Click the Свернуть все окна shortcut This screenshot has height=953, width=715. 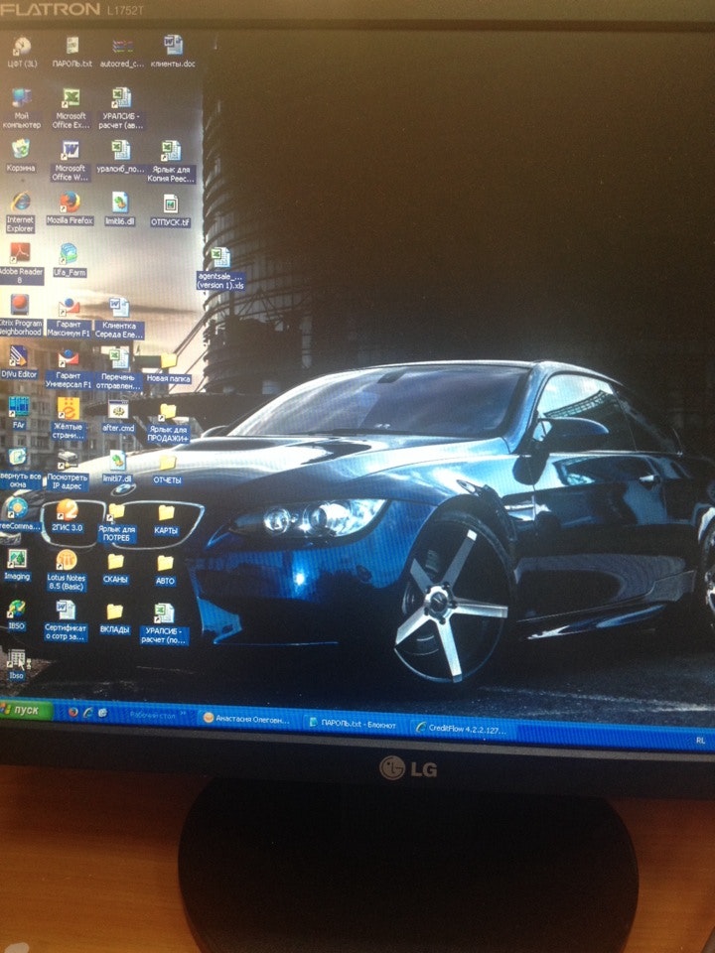tap(18, 469)
